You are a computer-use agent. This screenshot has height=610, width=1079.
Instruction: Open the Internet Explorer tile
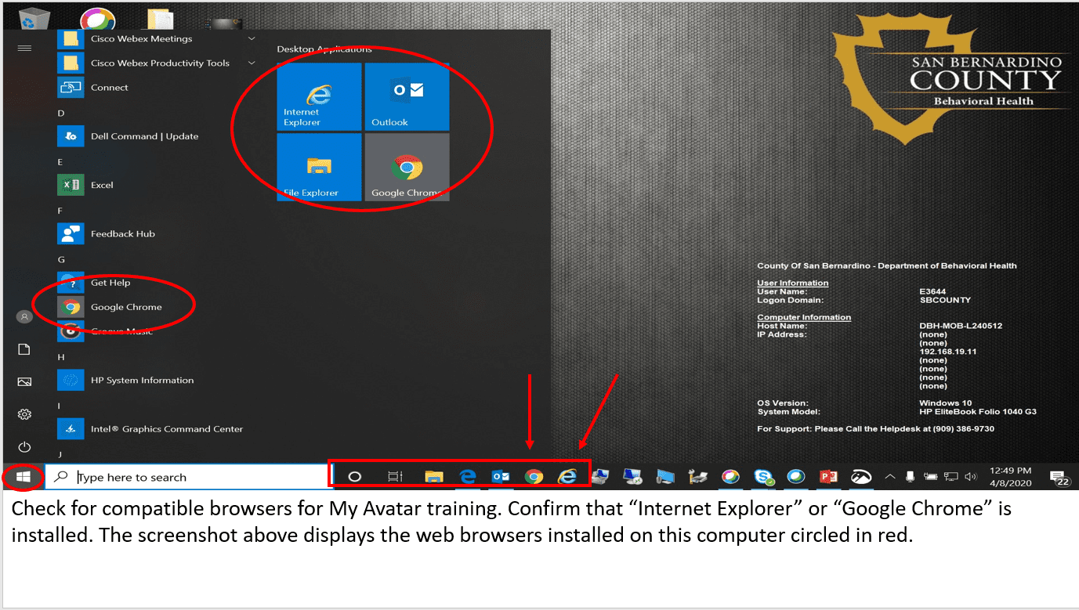[319, 96]
